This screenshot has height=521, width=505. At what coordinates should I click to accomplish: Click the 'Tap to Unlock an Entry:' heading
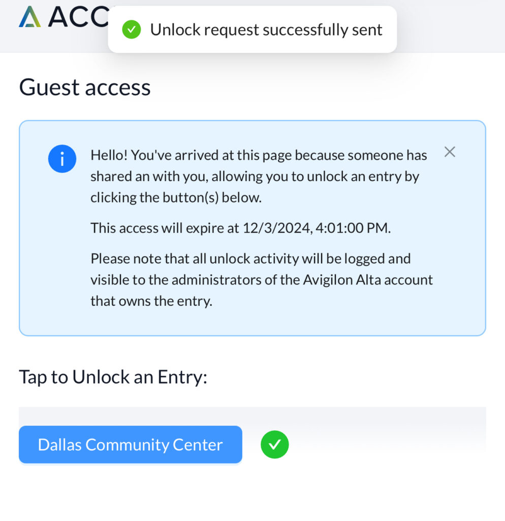pyautogui.click(x=113, y=377)
